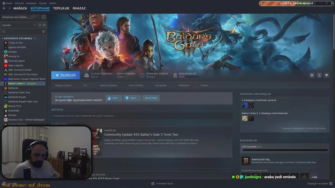Open Topluluk Merkezi link
The width and height of the screenshot is (335, 188).
coord(108,85)
